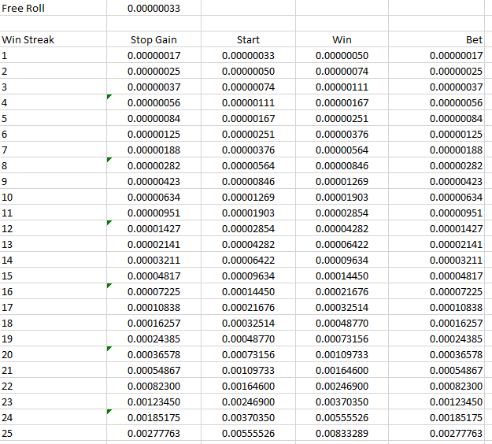Select Stop Gain cell 0.00185175 in row 24
This screenshot has height=444, width=492.
154,417
